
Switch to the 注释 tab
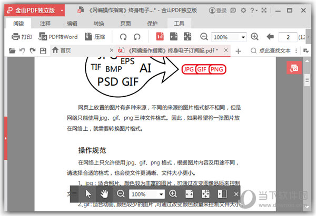click(x=45, y=24)
